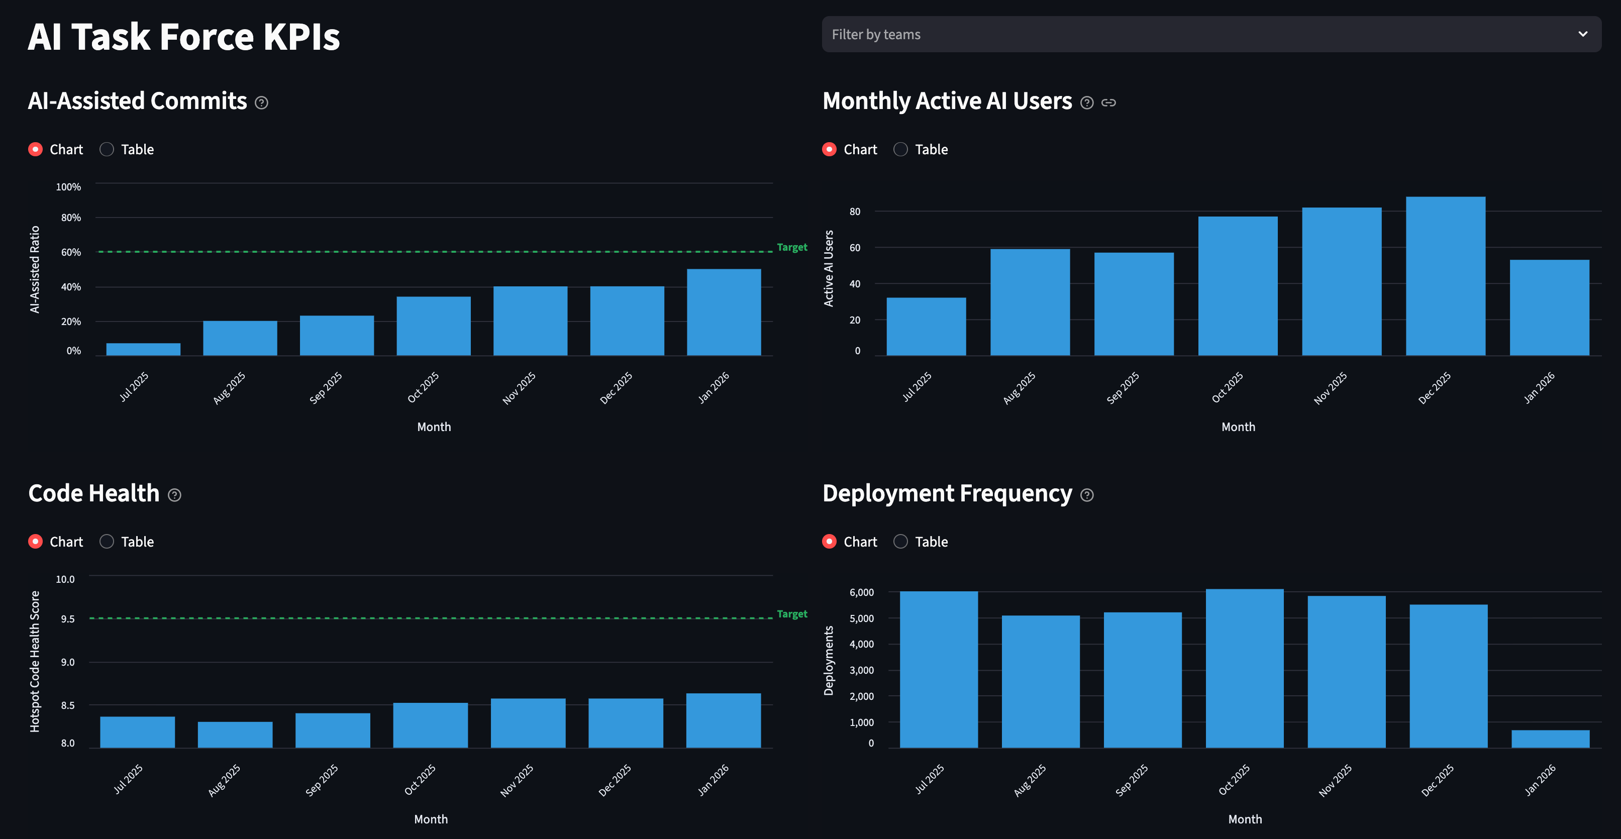Screen dimensions: 1621x839
Task: Click help icon beside Monthly Active AI Users
Action: [x=1087, y=102]
